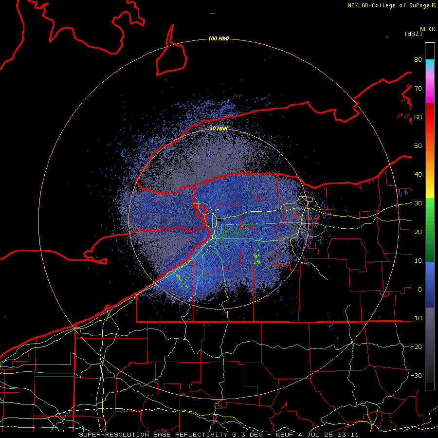Click the 30 dBZ scale value
The height and width of the screenshot is (438, 438).
tap(418, 203)
